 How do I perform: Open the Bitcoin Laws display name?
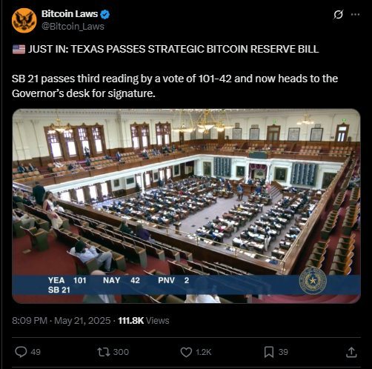[70, 14]
